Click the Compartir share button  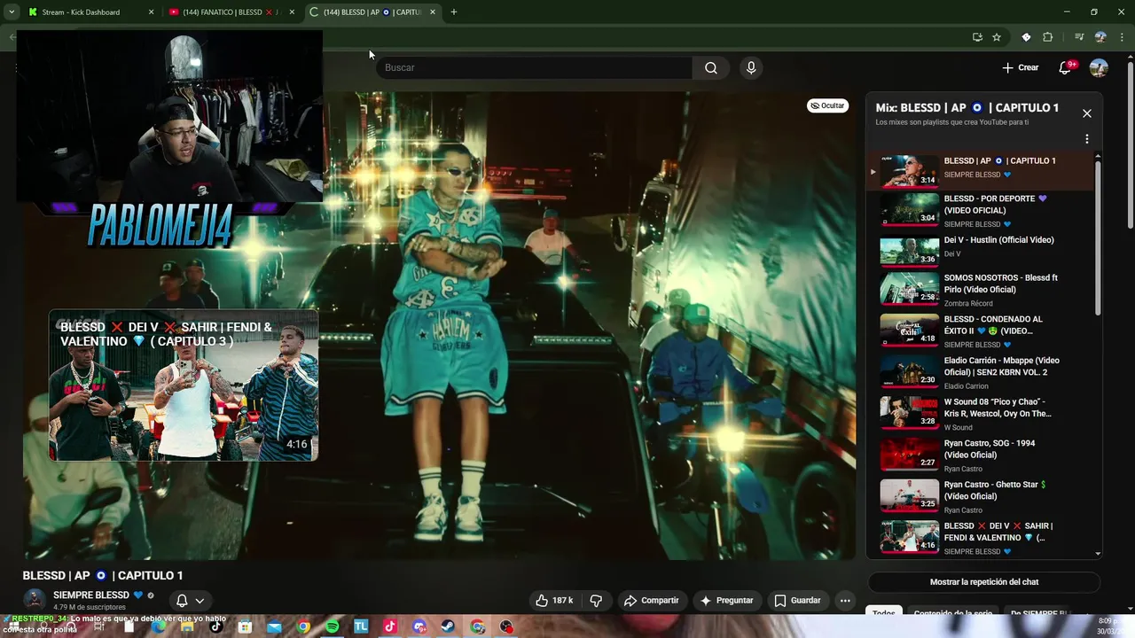point(651,600)
